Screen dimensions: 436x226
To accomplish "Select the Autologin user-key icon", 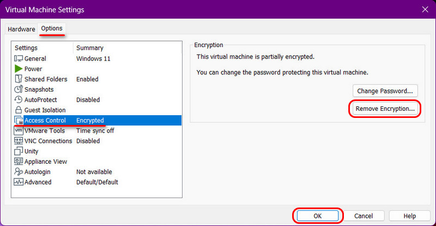I will [19, 172].
